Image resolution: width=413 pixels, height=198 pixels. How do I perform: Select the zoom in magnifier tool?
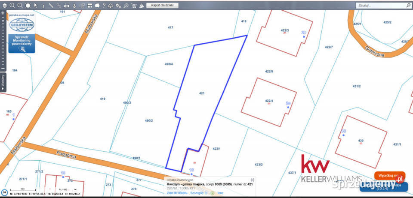(x=12, y=6)
